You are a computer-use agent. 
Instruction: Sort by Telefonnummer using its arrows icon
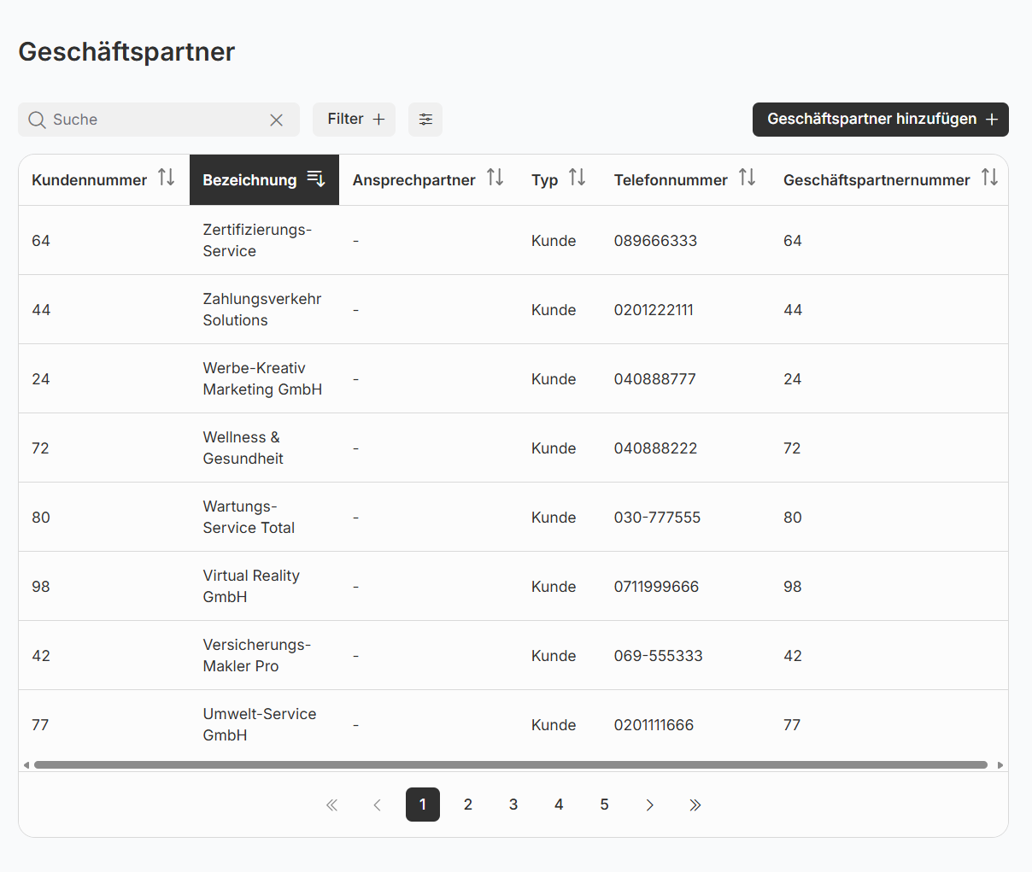click(x=747, y=178)
